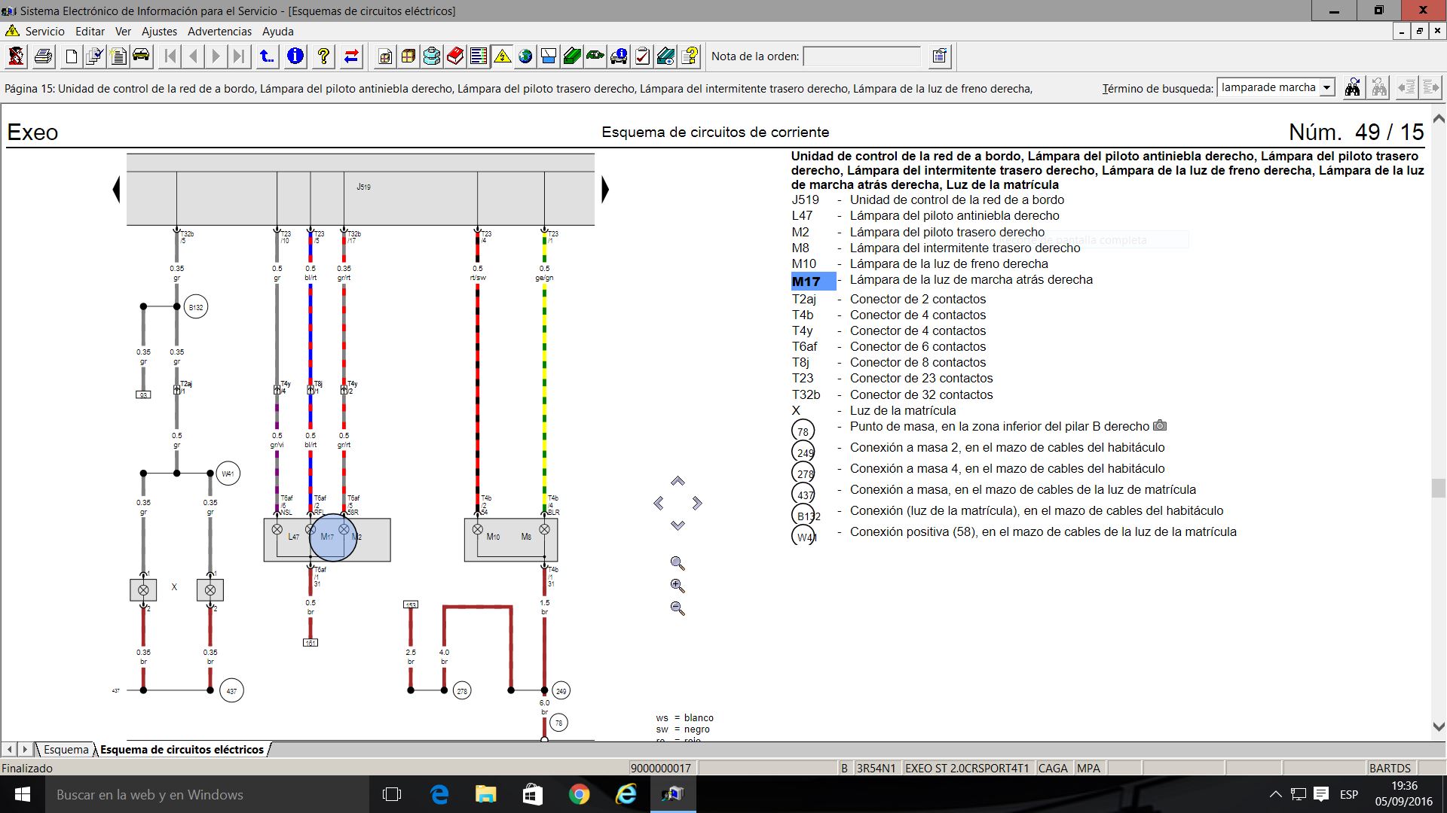Screen dimensions: 1447x813
Task: Open File Explorer from the taskbar
Action: pyautogui.click(x=486, y=794)
